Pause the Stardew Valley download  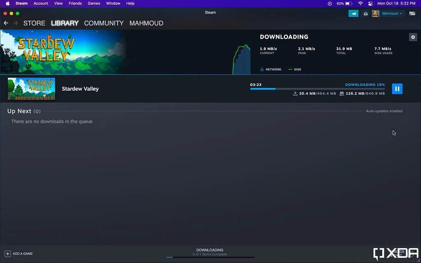tap(397, 89)
